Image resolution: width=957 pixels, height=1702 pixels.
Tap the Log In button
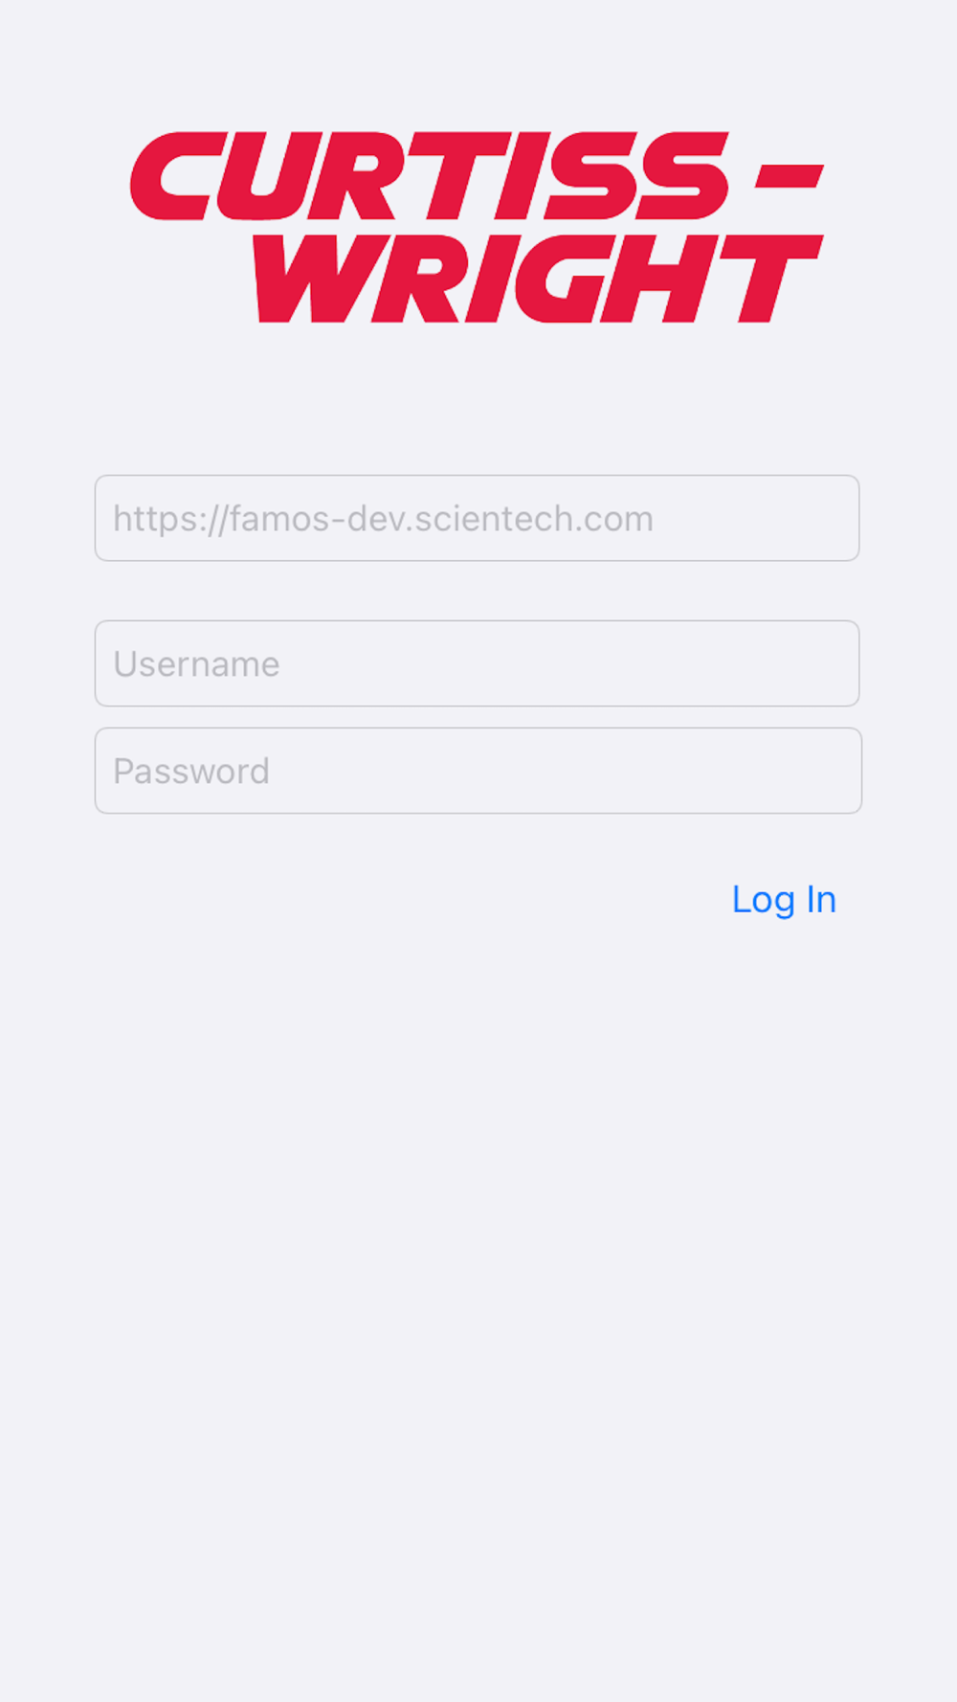coord(784,900)
